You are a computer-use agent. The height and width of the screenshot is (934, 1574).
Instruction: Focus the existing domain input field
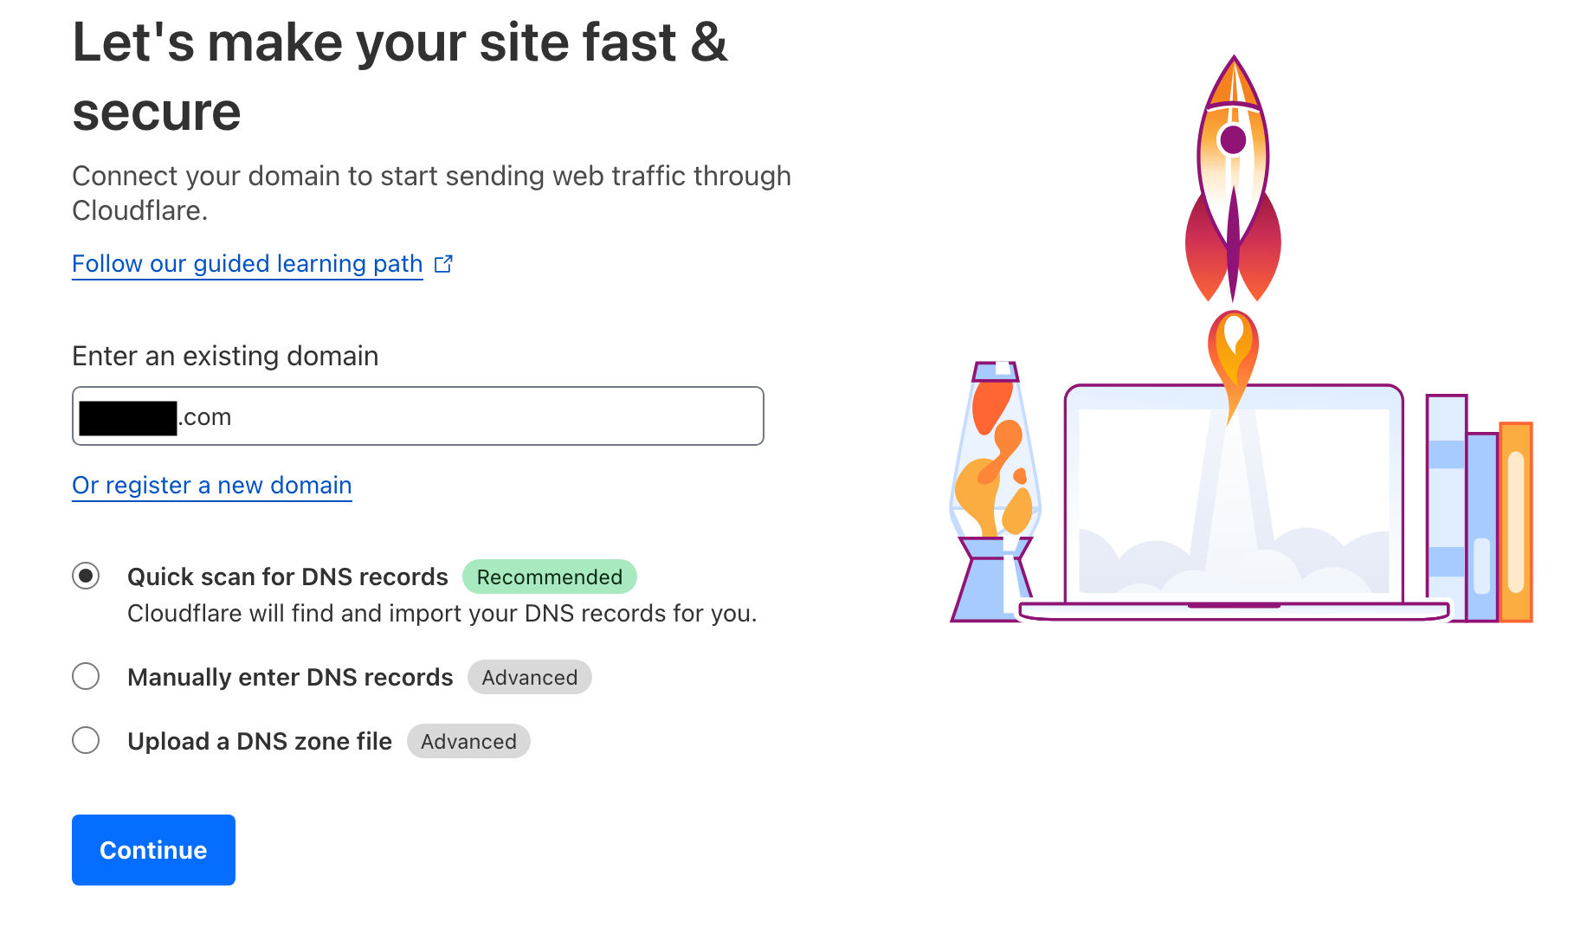pyautogui.click(x=468, y=416)
